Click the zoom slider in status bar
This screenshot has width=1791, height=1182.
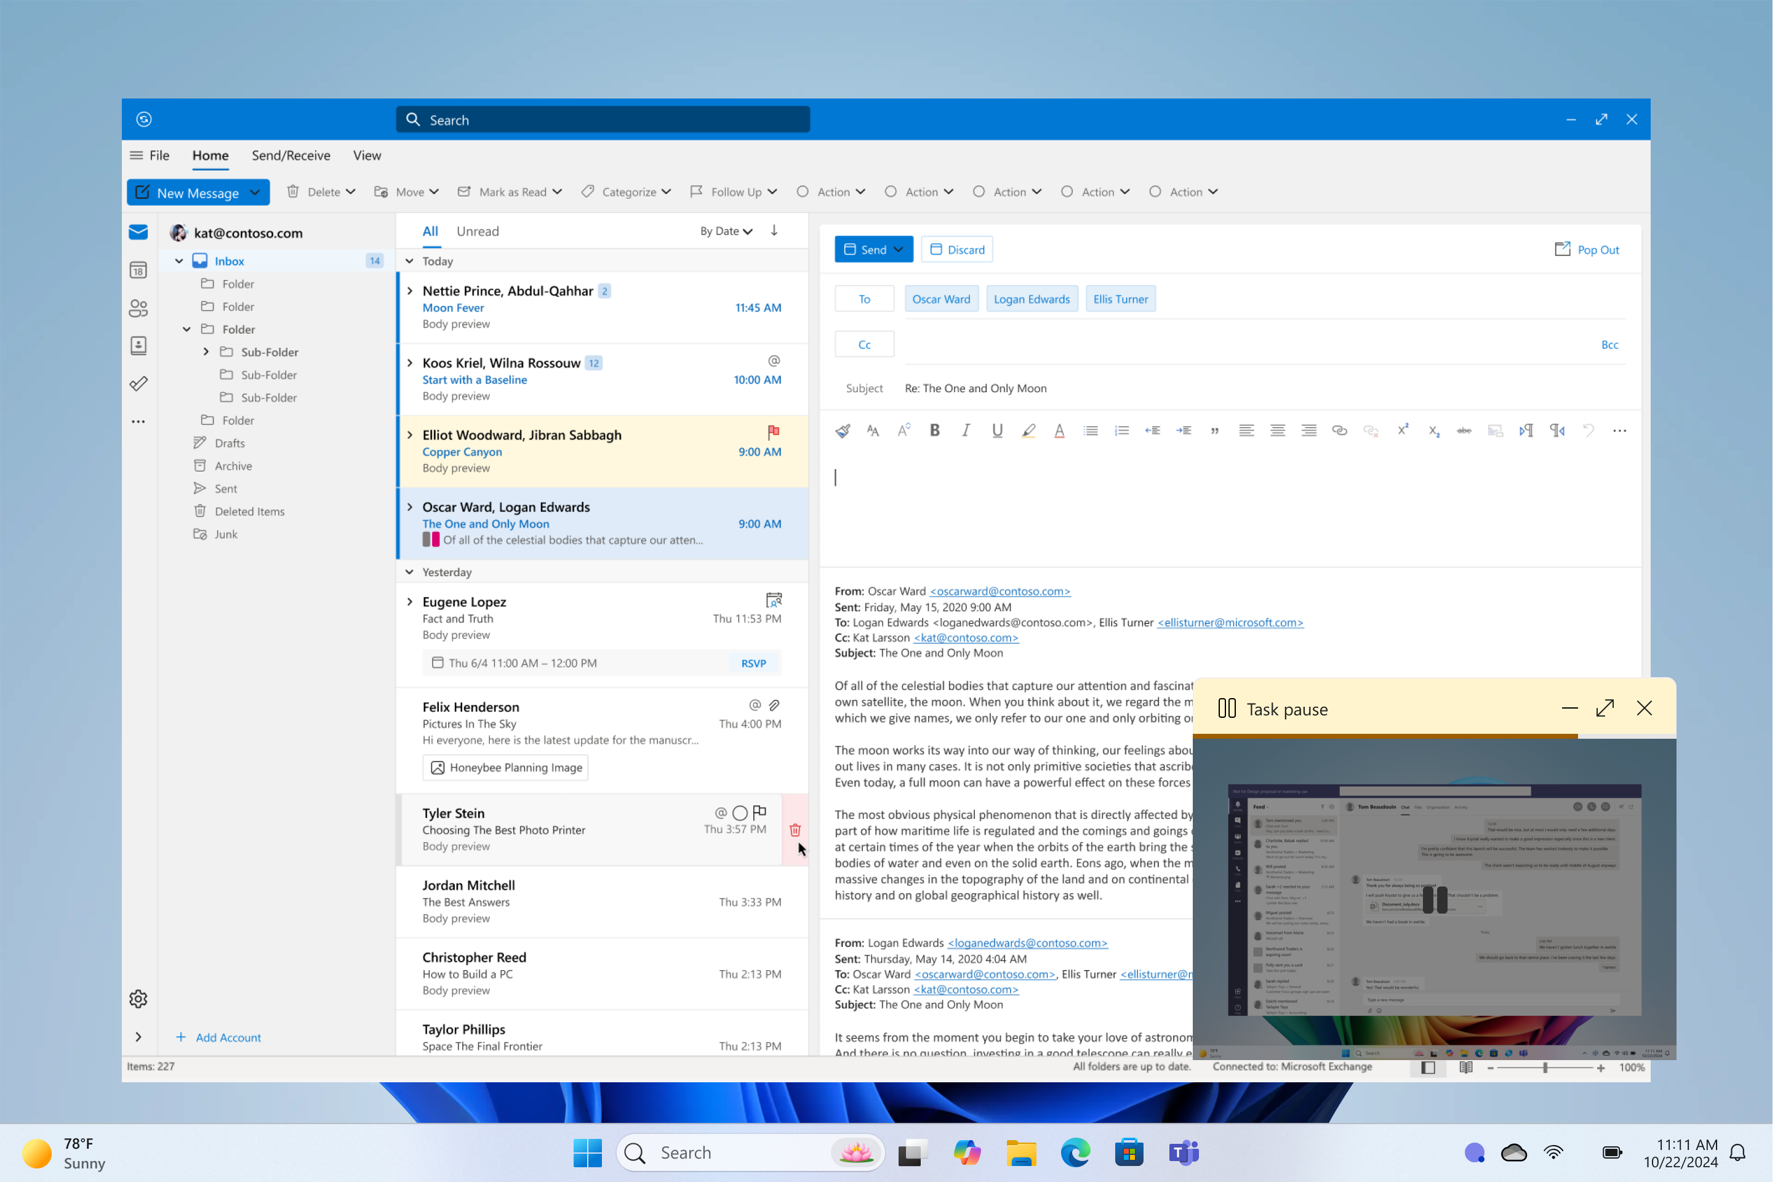[1560, 1078]
